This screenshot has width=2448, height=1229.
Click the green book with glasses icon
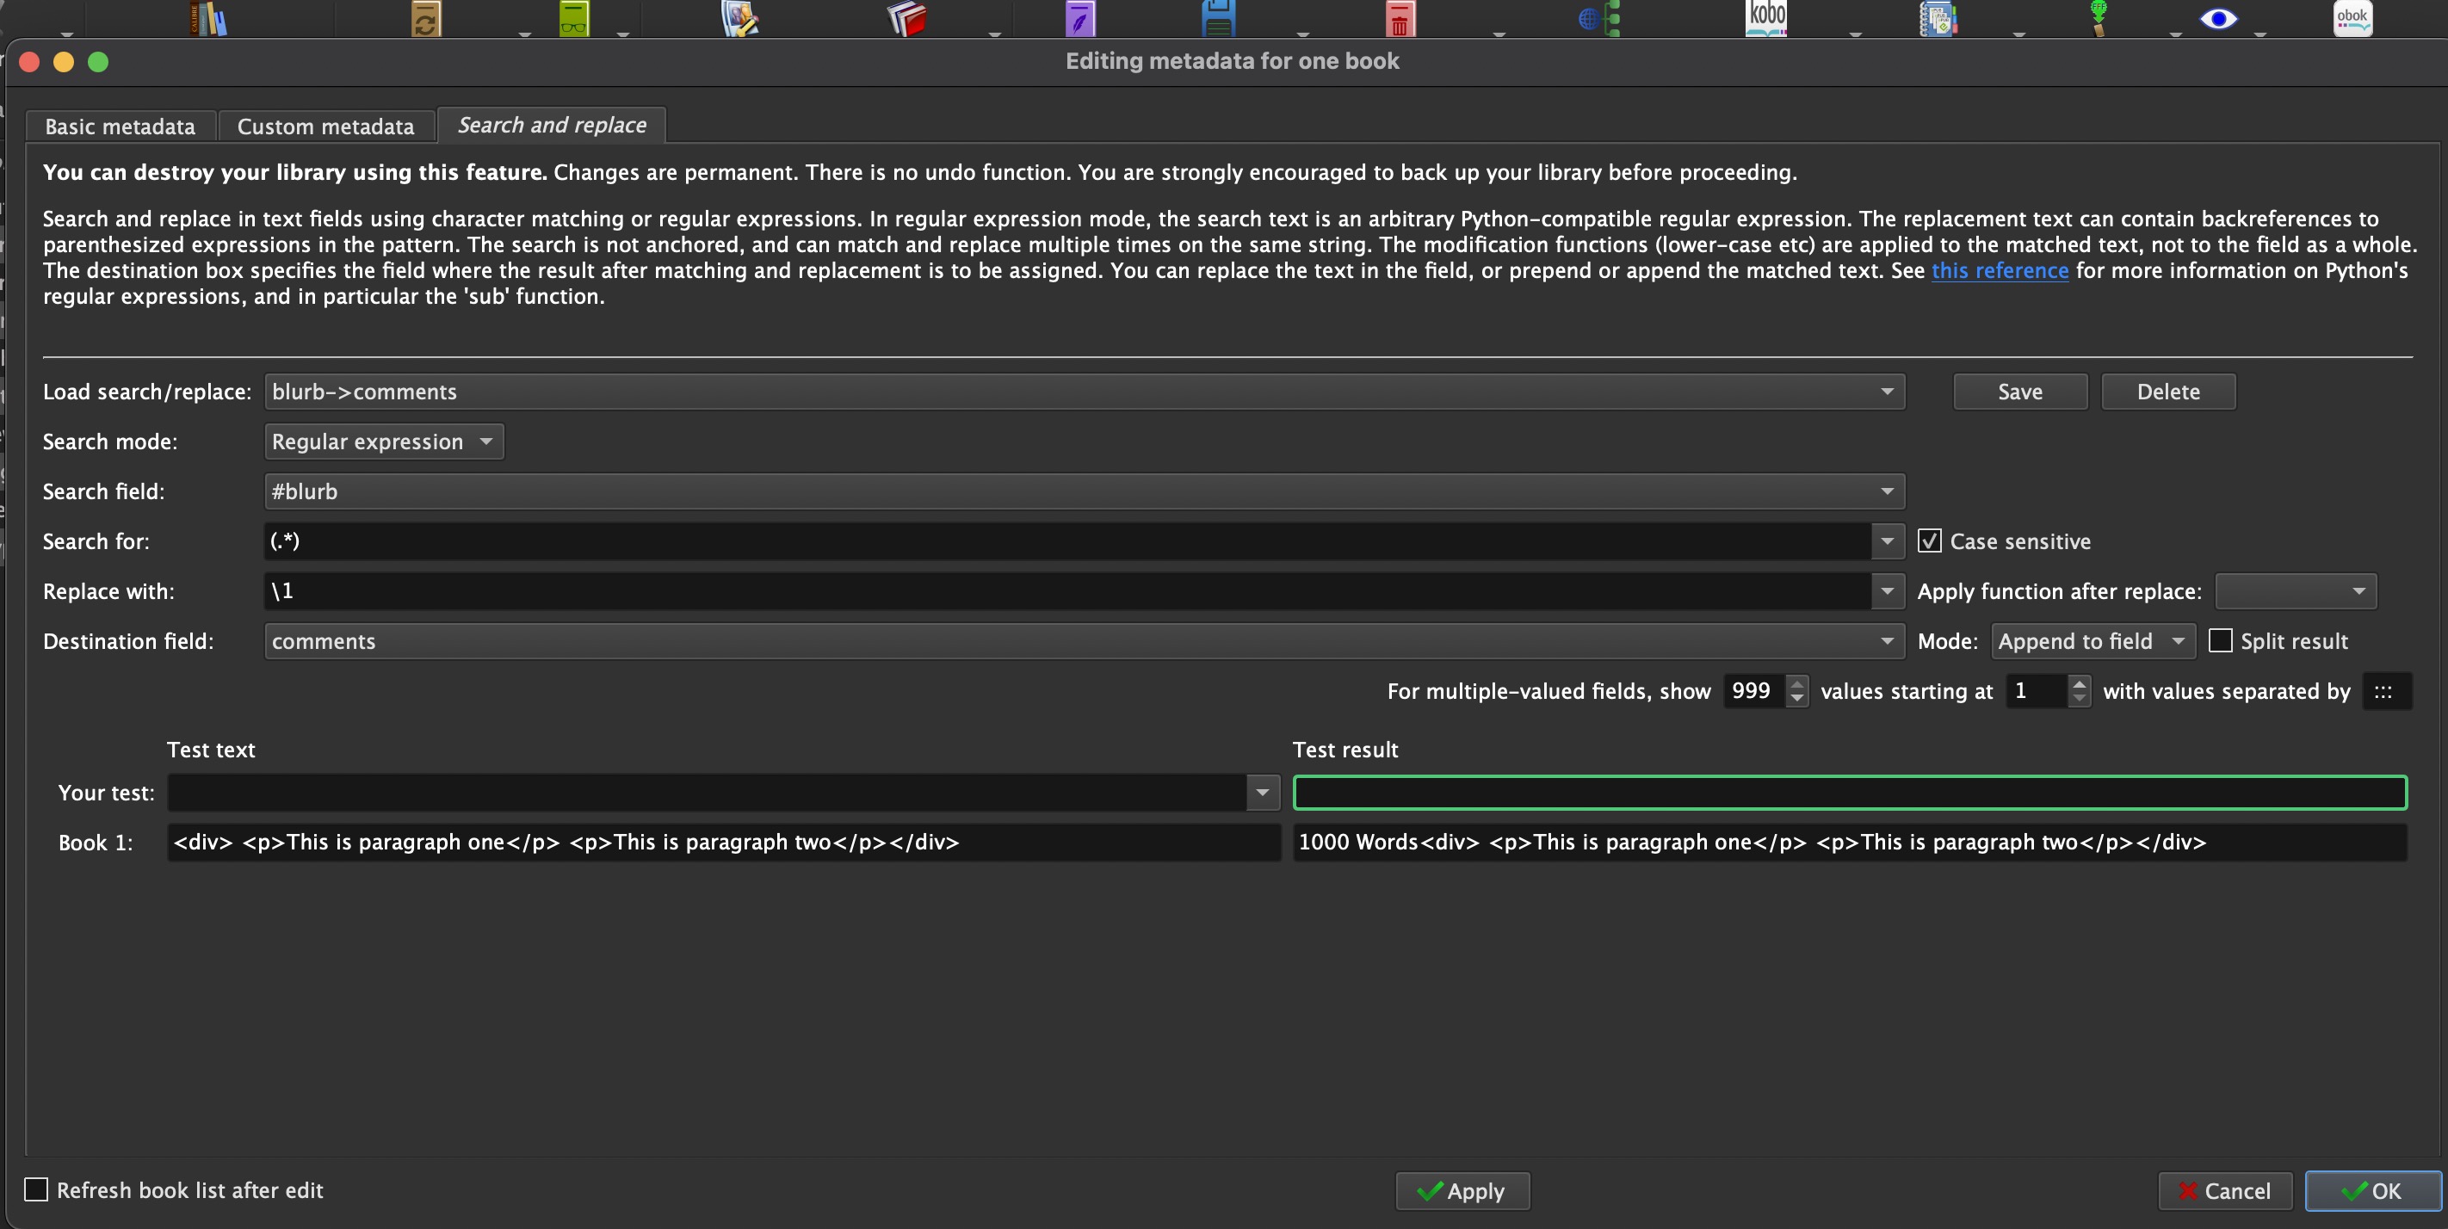pos(573,19)
